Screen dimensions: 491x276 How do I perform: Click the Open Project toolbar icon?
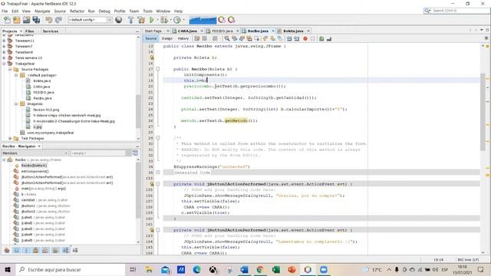pos(26,20)
